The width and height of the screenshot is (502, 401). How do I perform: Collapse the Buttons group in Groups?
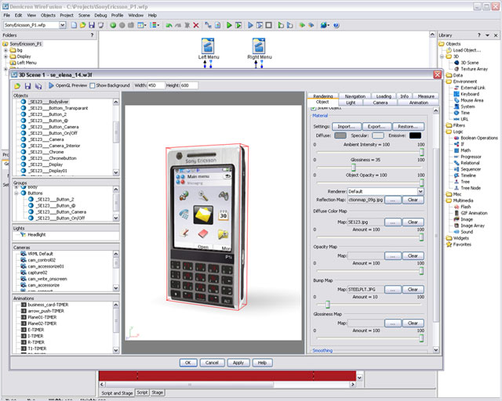pyautogui.click(x=16, y=193)
